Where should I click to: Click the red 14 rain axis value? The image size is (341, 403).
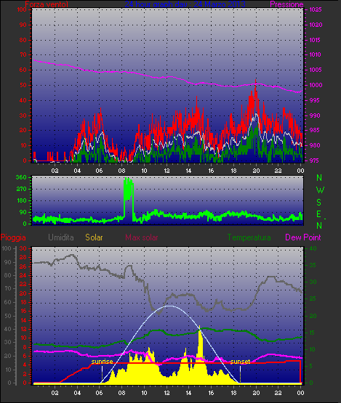click(23, 320)
